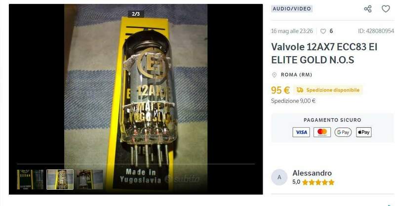Viewport: 395px width, 206px height.
Task: Save listing with the heart icon
Action: [x=386, y=9]
